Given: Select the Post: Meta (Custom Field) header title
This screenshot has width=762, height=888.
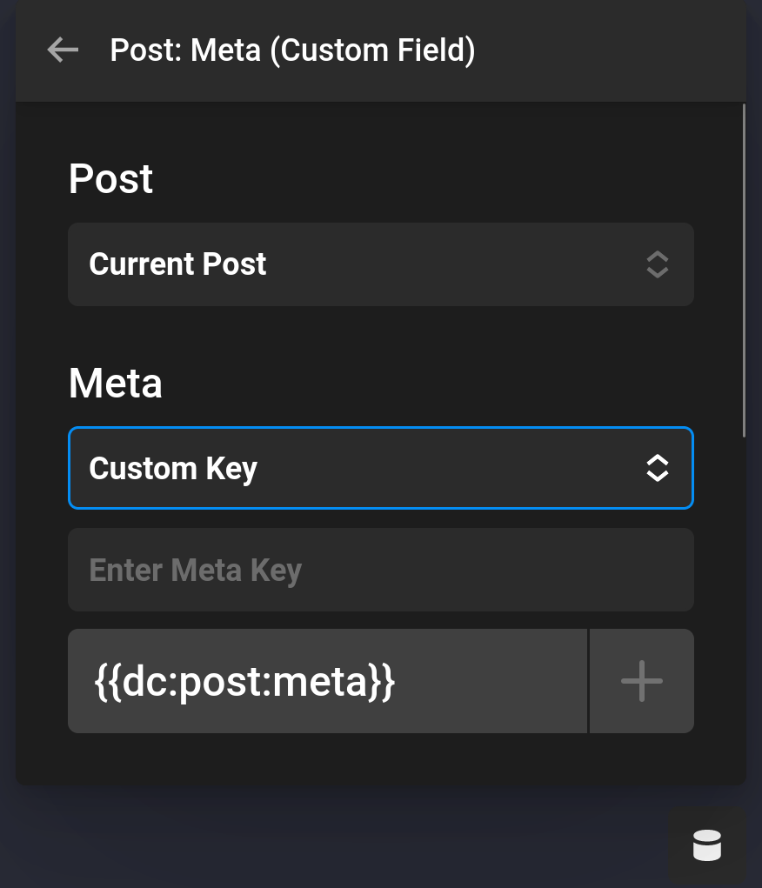Looking at the screenshot, I should (x=292, y=50).
